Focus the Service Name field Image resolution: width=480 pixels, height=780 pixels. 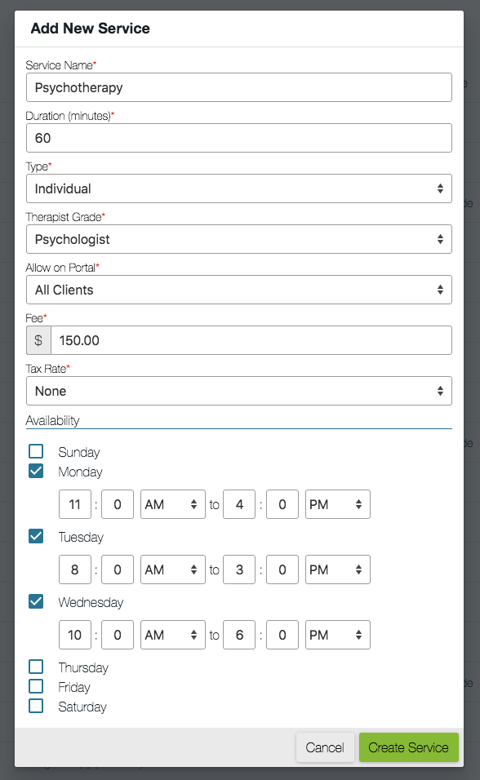point(239,87)
